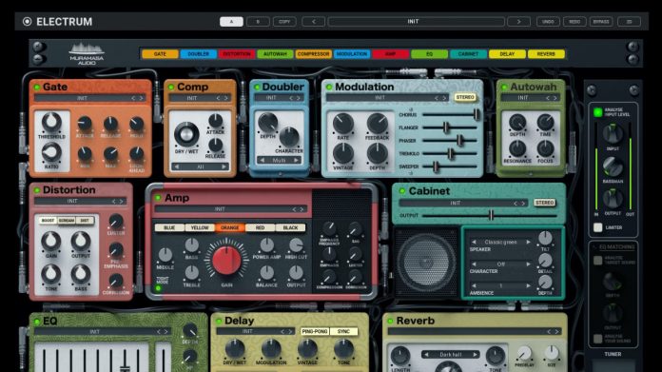Screen dimensions: 662x372
Task: Turn the Gate Threshold knob
Action: tap(51, 122)
